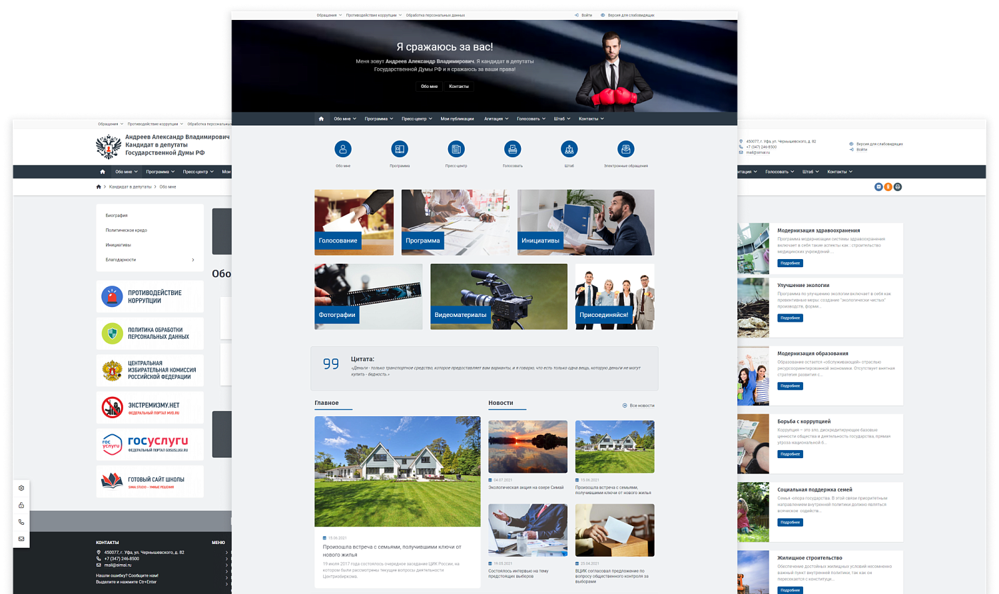Screen dimensions: 999x594
Task: Open the Все новости link
Action: [639, 406]
